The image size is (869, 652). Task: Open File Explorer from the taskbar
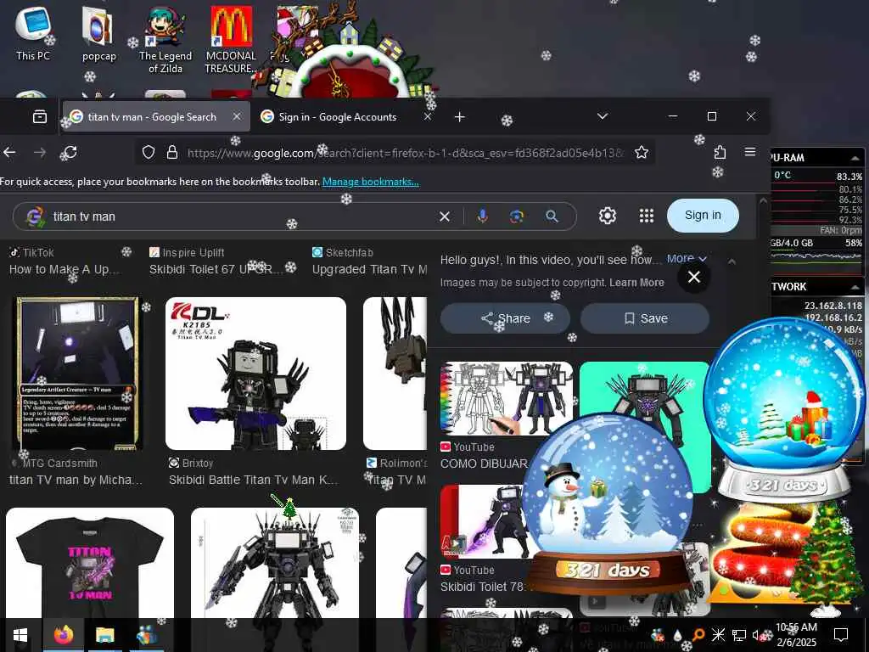click(104, 635)
